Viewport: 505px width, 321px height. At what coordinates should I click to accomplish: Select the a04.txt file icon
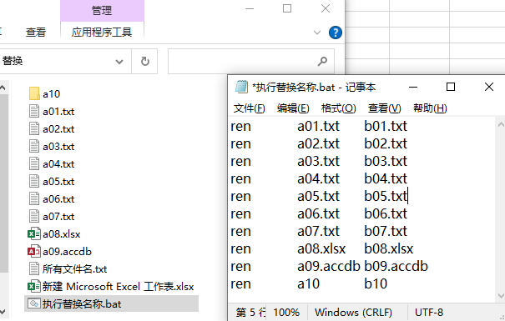tap(34, 163)
